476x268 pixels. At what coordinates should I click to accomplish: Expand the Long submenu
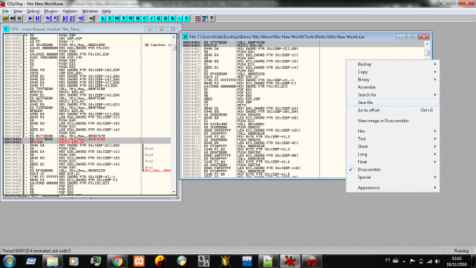click(x=393, y=155)
